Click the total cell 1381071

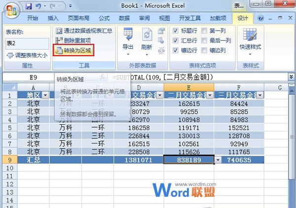pos(139,160)
